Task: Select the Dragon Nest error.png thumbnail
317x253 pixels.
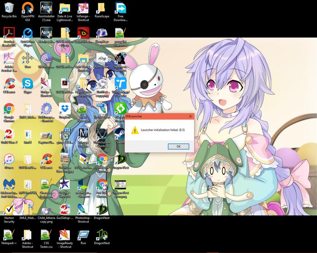Action: click(120, 185)
